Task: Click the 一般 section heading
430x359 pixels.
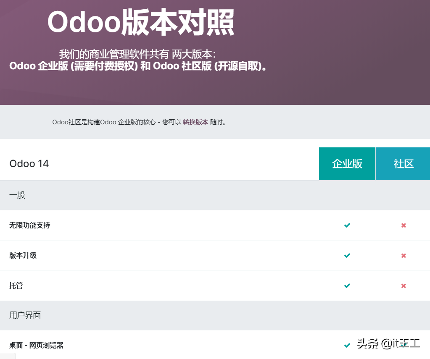Action: point(17,195)
